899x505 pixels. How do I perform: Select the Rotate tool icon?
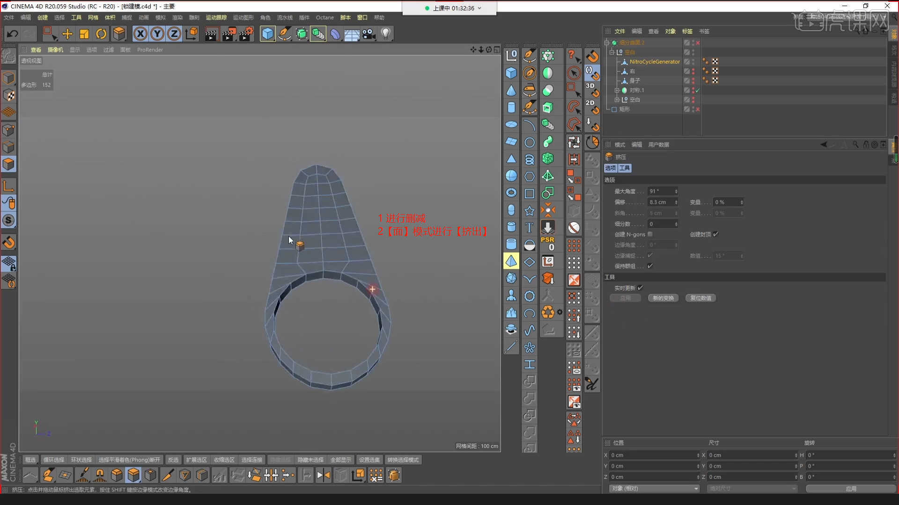pos(101,34)
